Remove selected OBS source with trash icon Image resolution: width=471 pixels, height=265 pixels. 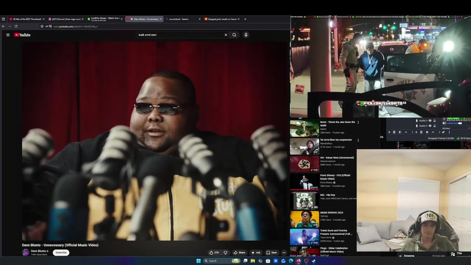tap(421, 132)
